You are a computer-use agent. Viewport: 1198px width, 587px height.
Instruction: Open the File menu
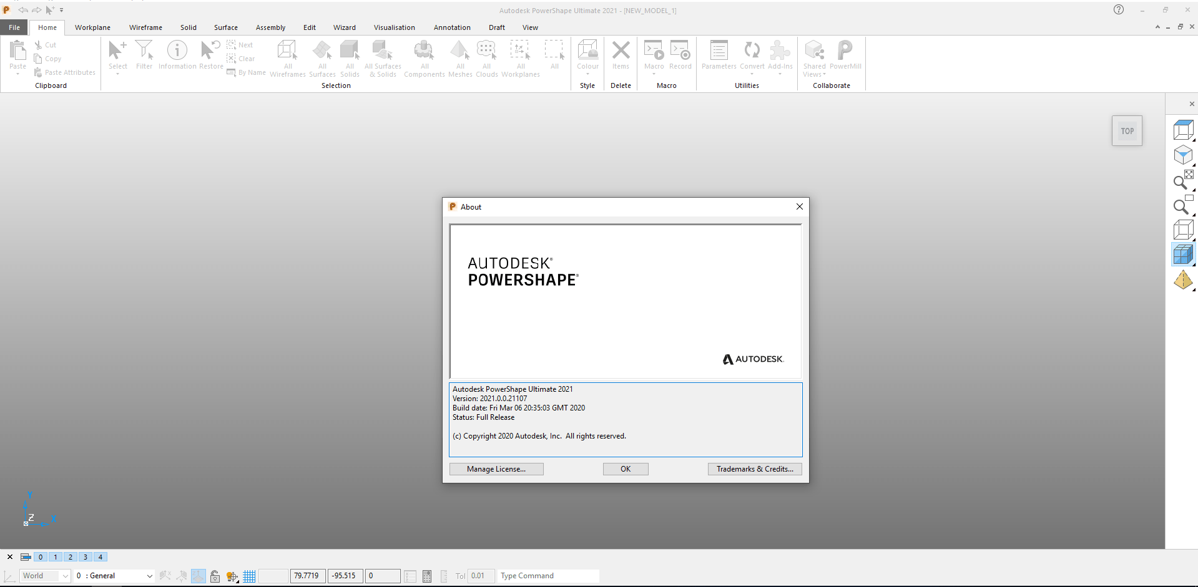pos(14,27)
